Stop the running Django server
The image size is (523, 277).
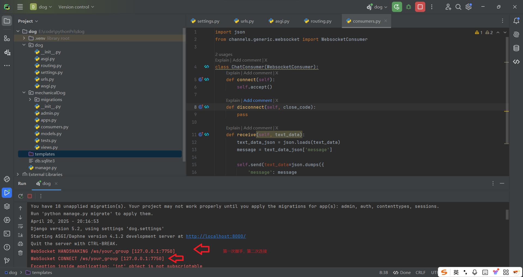click(x=420, y=7)
